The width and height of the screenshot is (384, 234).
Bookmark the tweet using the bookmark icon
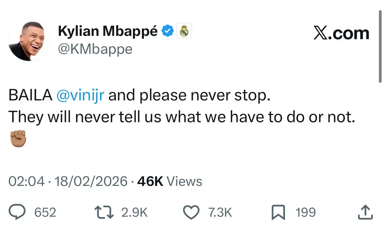pos(279,212)
